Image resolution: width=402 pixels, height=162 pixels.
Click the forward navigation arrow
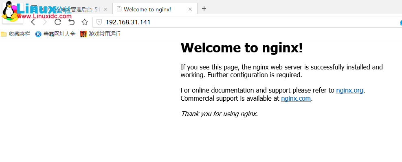pyautogui.click(x=45, y=22)
